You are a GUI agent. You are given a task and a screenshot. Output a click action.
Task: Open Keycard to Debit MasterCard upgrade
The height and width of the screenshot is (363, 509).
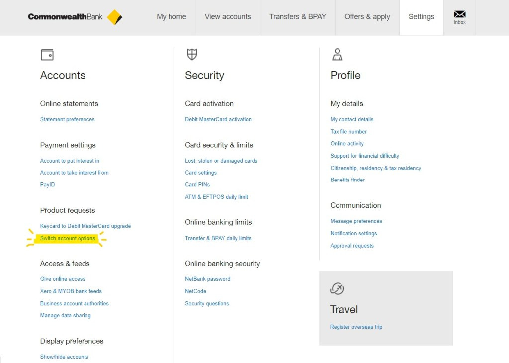tap(85, 226)
